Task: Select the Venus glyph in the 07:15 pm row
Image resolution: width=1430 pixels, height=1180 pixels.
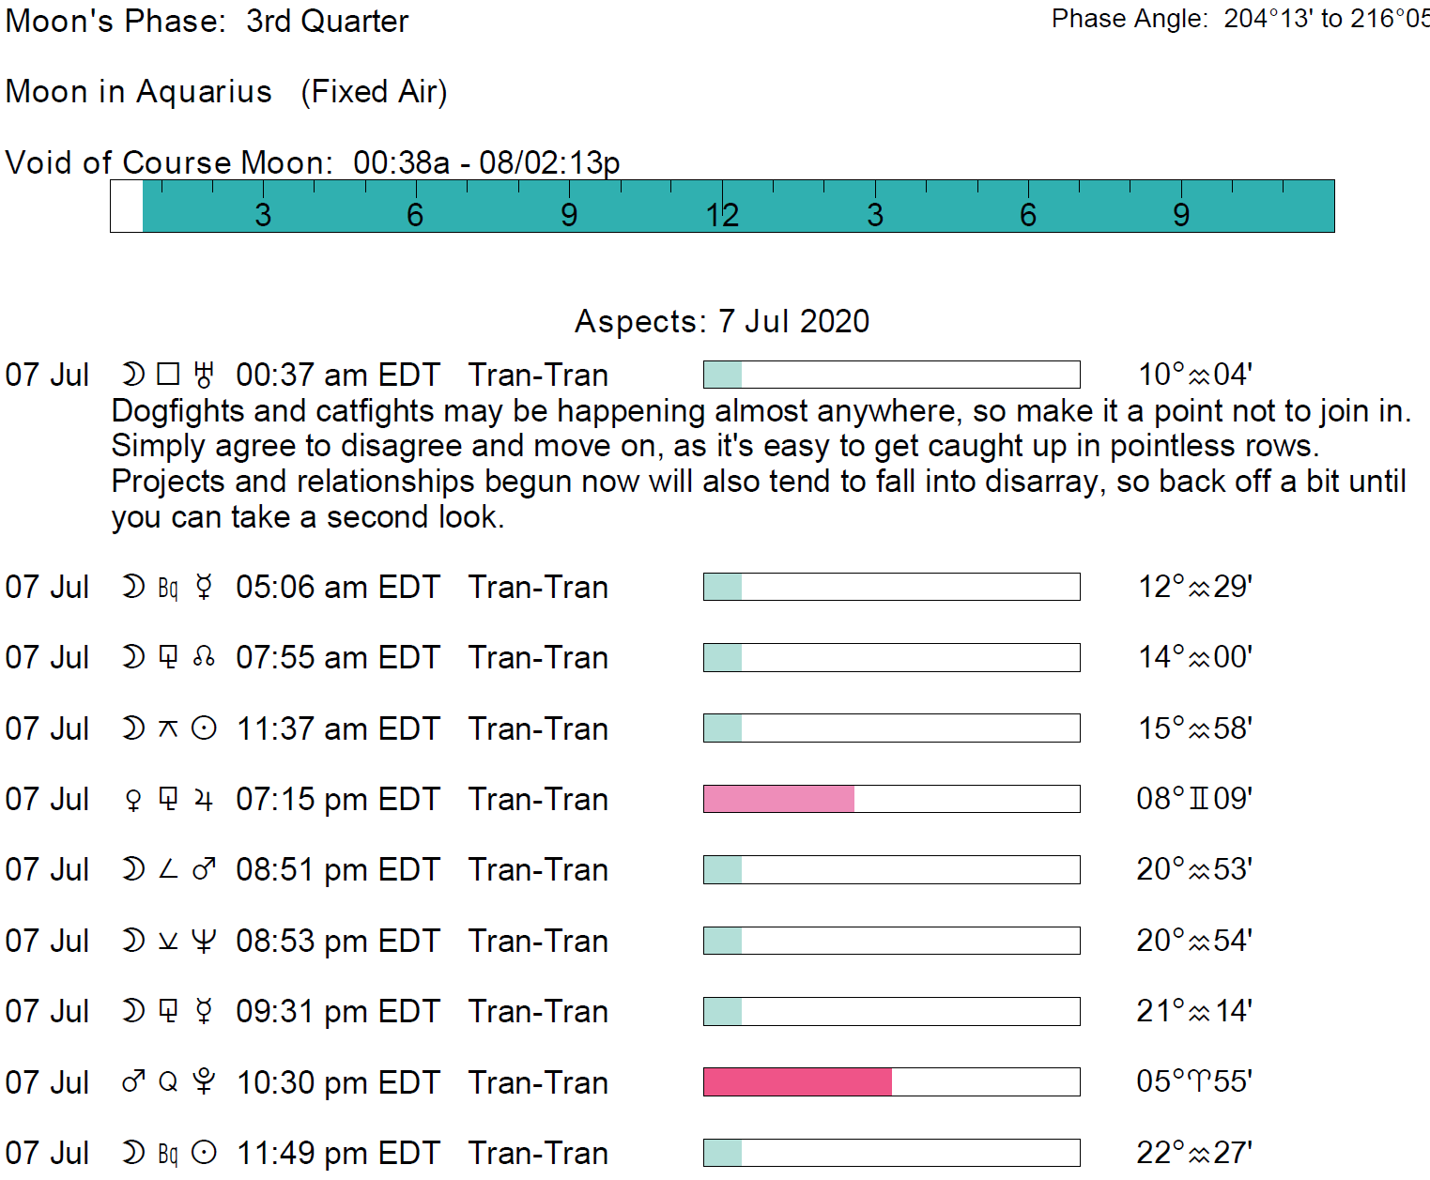Action: point(133,800)
